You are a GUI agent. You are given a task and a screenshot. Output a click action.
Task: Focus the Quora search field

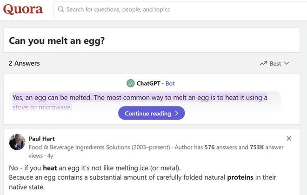(177, 9)
